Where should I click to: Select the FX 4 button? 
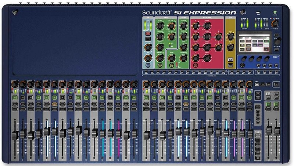(x=276, y=72)
